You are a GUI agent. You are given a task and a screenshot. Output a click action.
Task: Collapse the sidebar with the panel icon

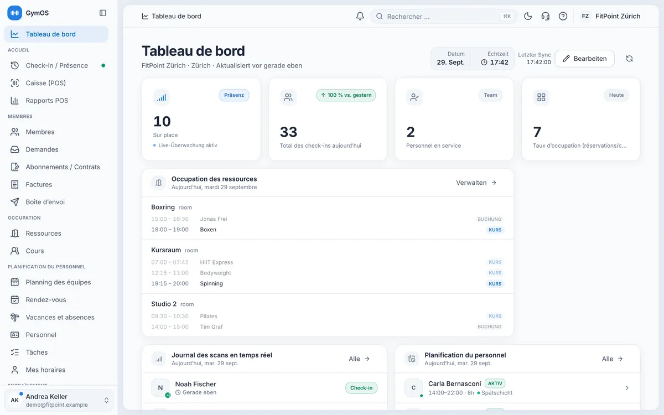[103, 13]
